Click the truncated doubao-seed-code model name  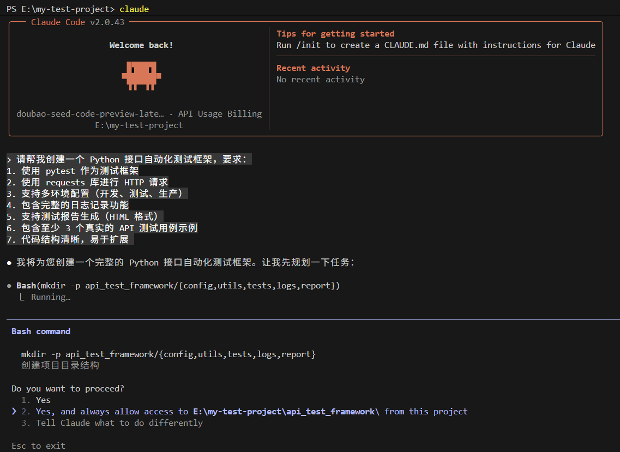[x=90, y=114]
